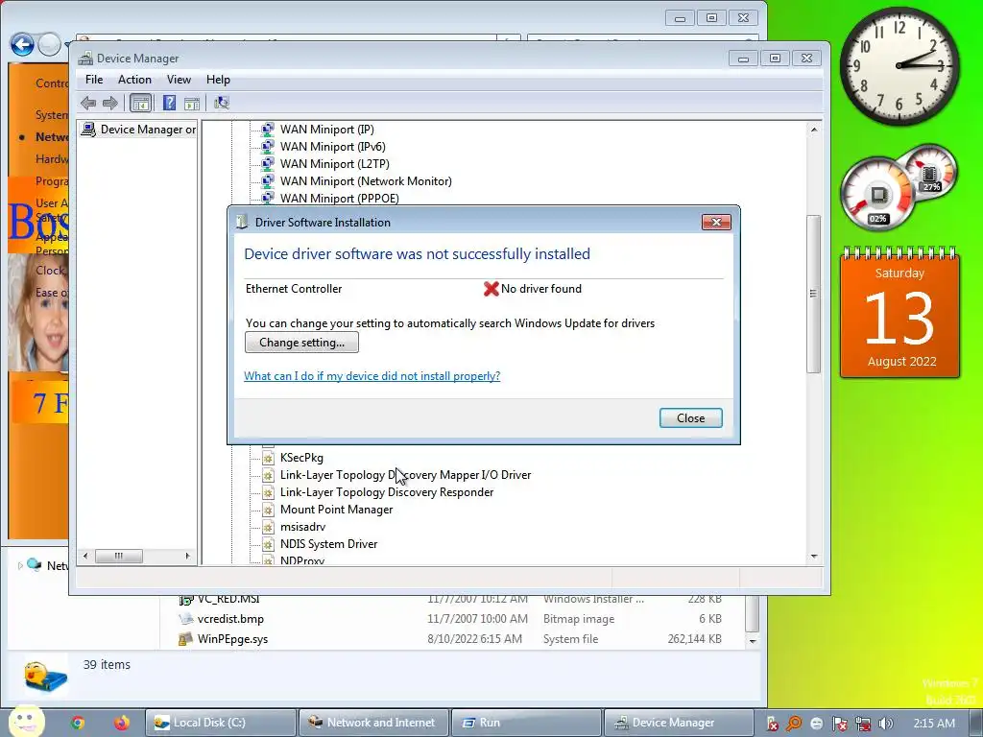Click the VC_RED.MSI file icon
The height and width of the screenshot is (737, 983).
pos(185,599)
